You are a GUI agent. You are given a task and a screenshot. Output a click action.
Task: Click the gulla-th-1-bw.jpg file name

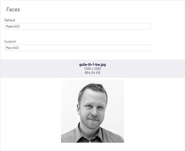point(92,65)
